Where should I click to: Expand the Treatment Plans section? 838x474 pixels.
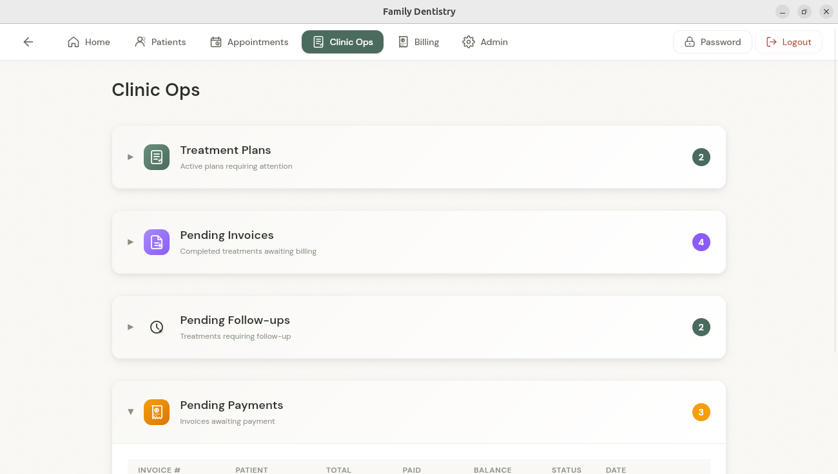coord(131,157)
